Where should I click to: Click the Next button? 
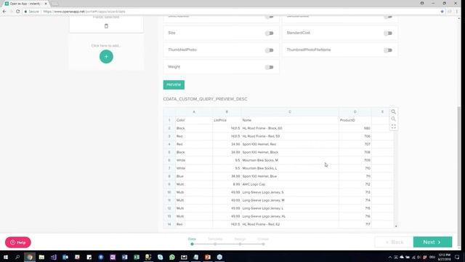(433, 242)
